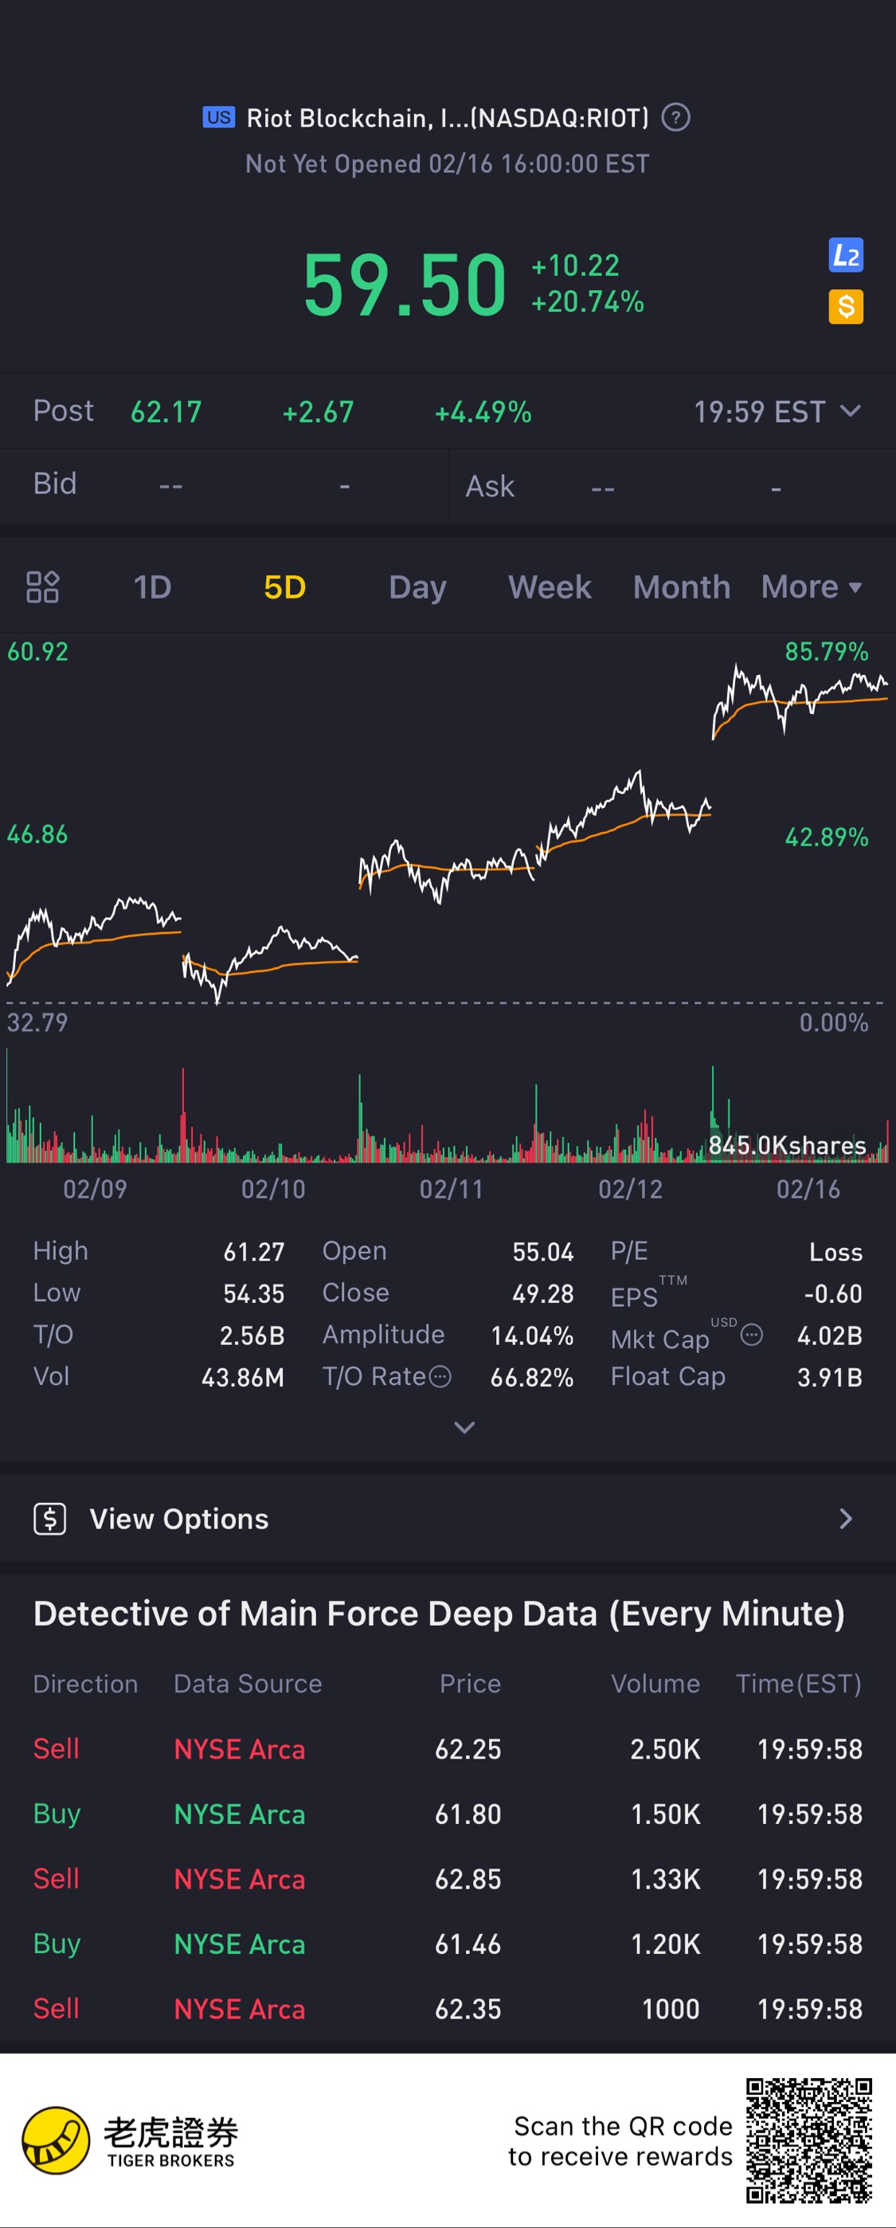
Task: Open the chart layout grid icon
Action: 42,587
